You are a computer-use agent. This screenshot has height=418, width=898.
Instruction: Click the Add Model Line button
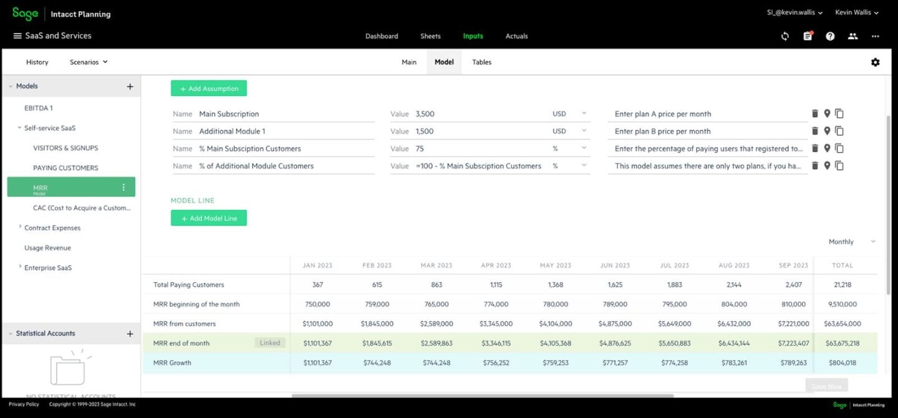click(x=209, y=218)
